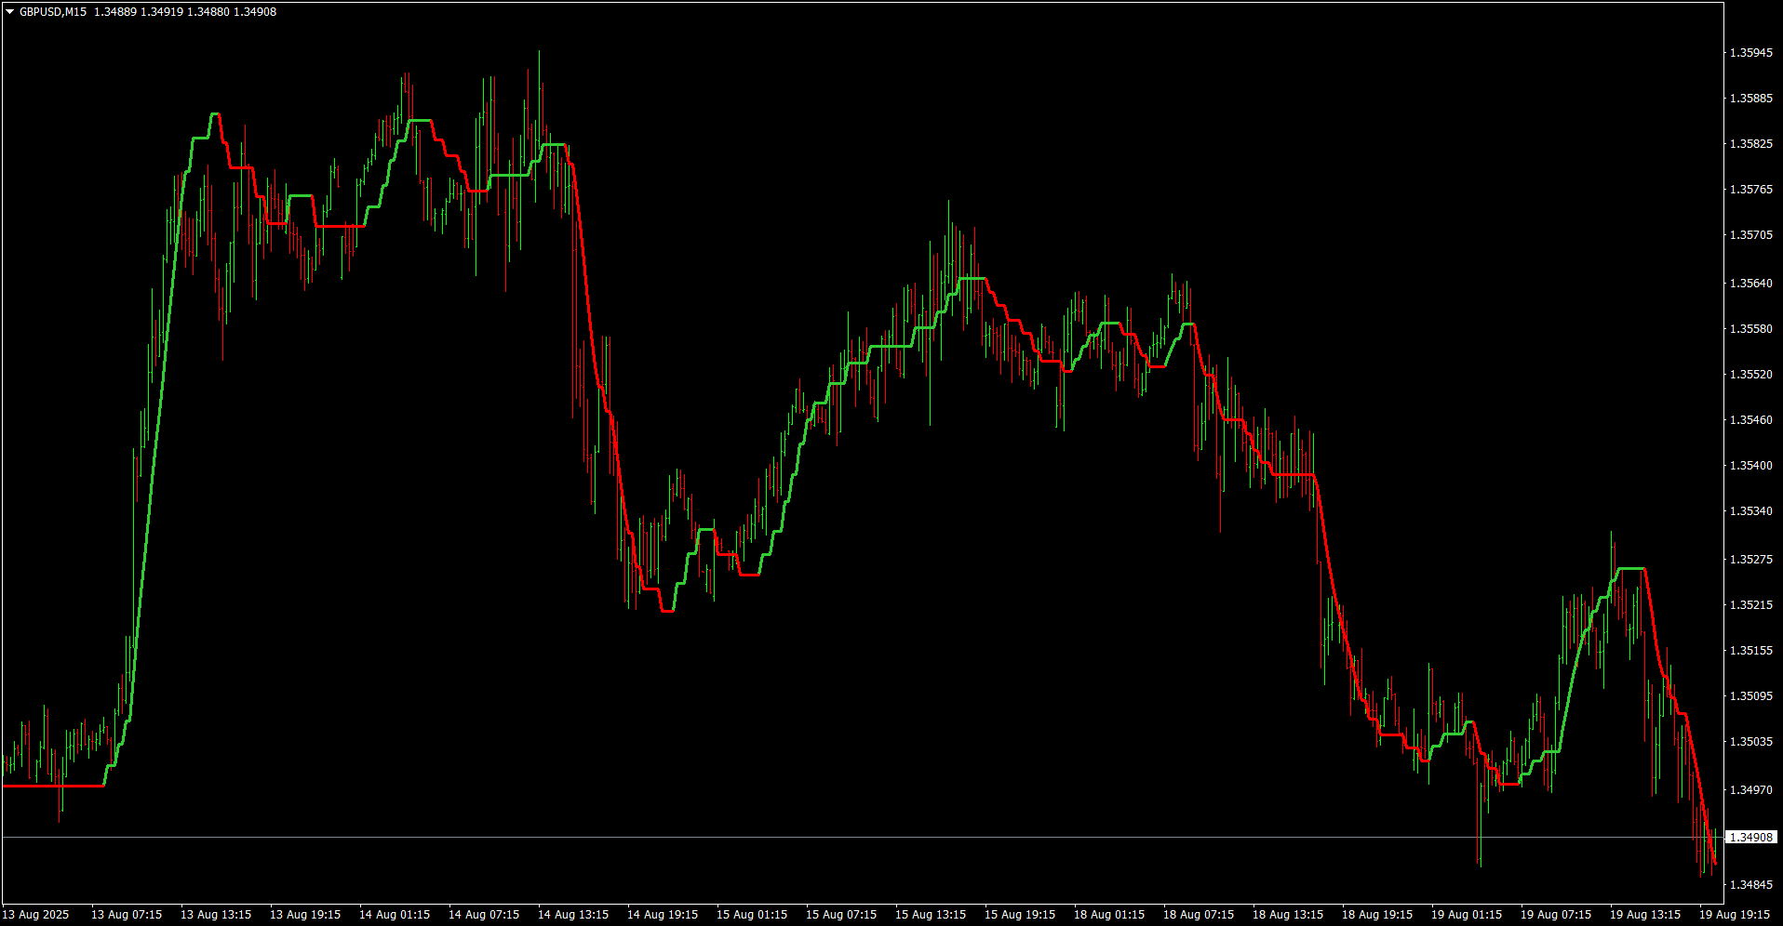Expand the triangle arrow beside GBPUSD,M15
The height and width of the screenshot is (926, 1783).
[x=10, y=12]
